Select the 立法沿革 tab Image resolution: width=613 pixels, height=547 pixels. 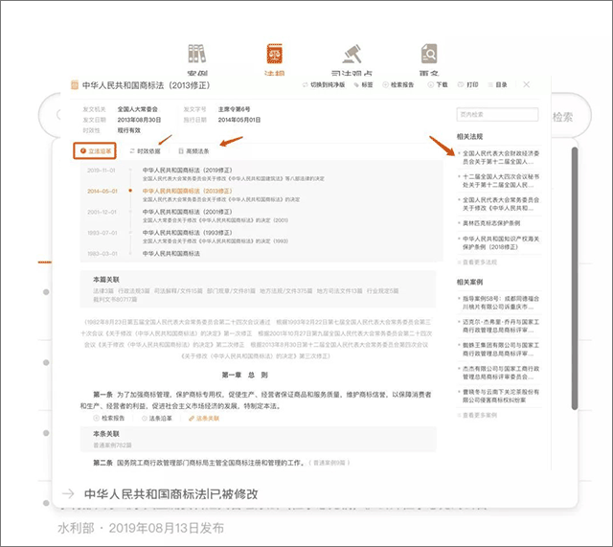97,150
